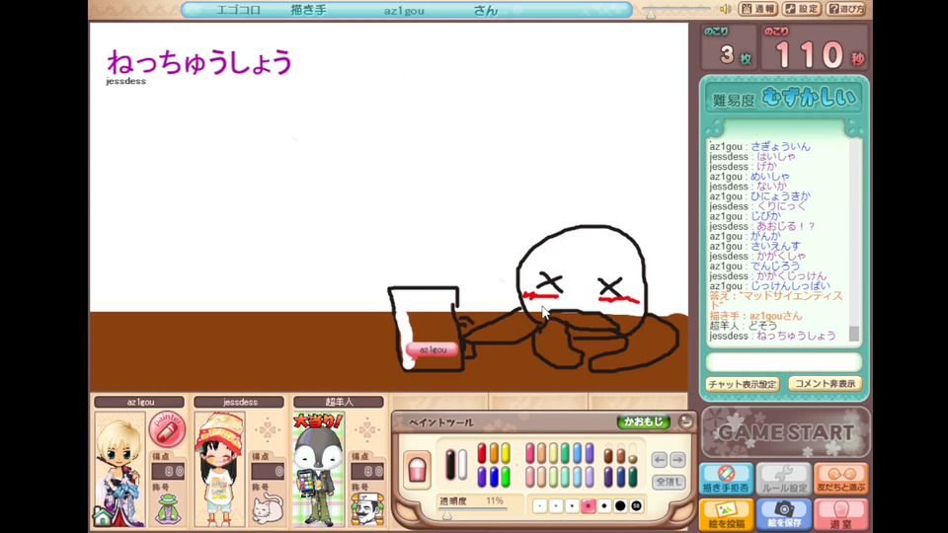Screen dimensions: 948x533
Task: Click 退室 to leave the room
Action: [x=841, y=514]
